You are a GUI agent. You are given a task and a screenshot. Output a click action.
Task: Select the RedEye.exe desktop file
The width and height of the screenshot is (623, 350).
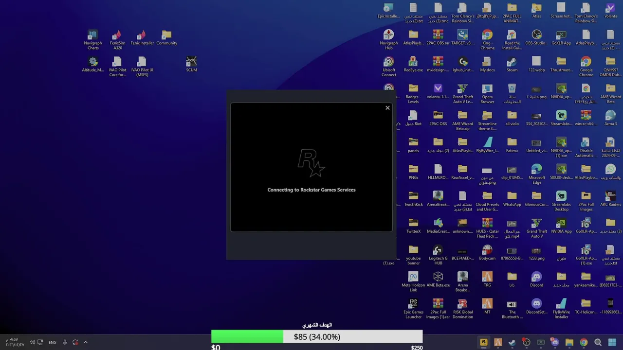click(x=413, y=65)
